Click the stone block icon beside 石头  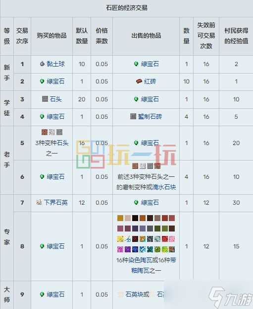[45, 99]
